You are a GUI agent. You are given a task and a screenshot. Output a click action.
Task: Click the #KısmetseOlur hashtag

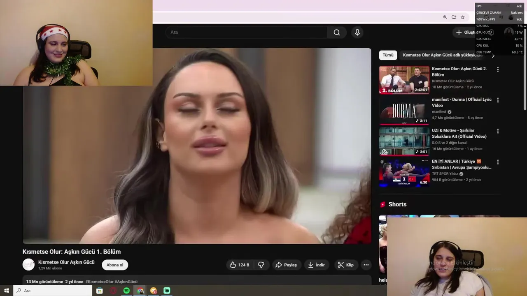99,282
